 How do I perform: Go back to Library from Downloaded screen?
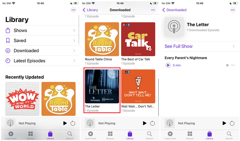click(90, 10)
